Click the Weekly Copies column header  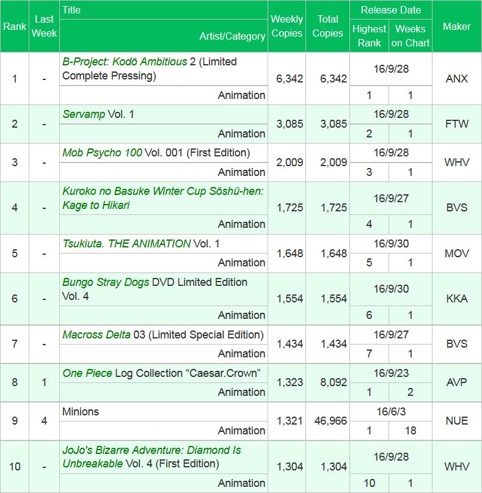click(287, 27)
